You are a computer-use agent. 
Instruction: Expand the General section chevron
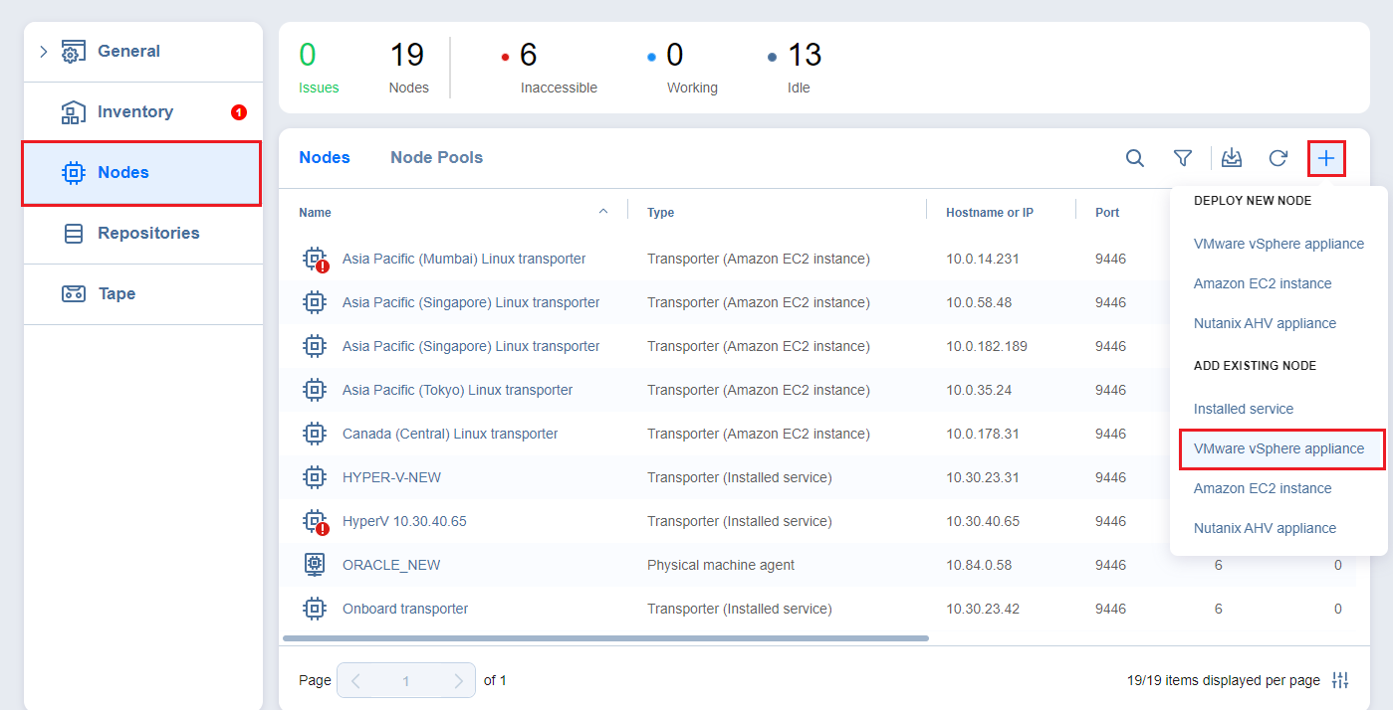point(43,52)
